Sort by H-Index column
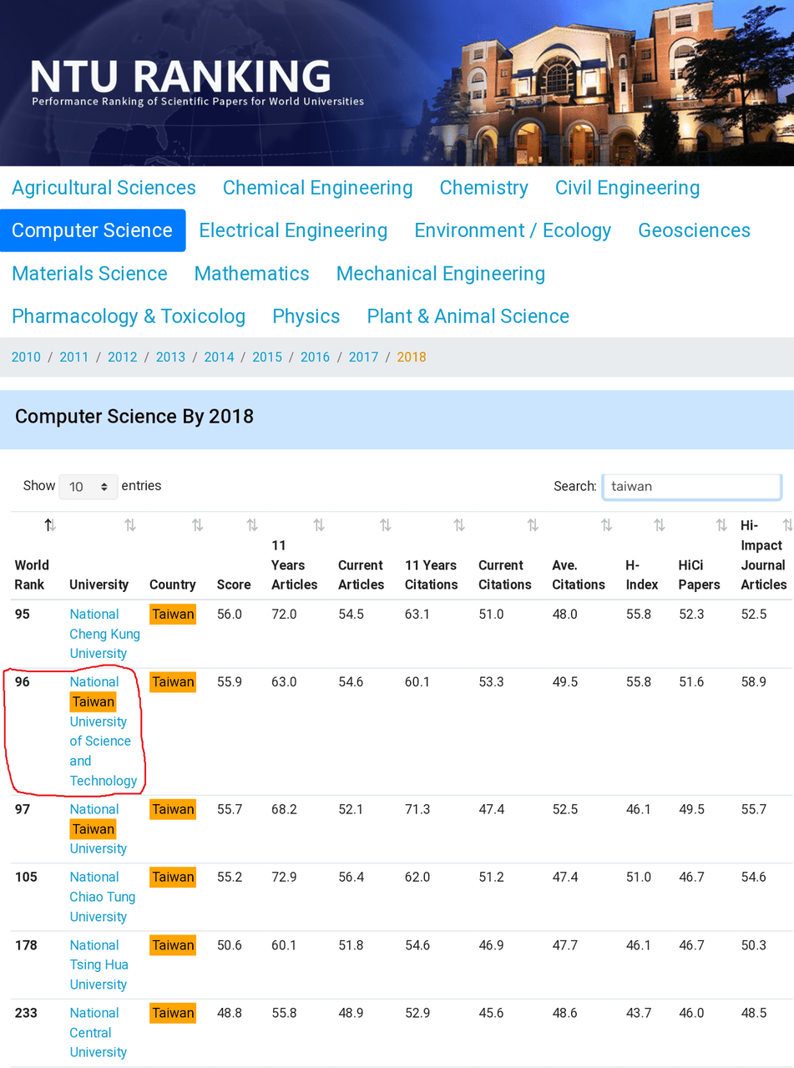 659,525
